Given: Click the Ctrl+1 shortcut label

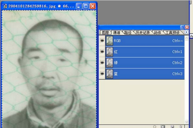Looking at the screenshot, I should [x=177, y=52].
